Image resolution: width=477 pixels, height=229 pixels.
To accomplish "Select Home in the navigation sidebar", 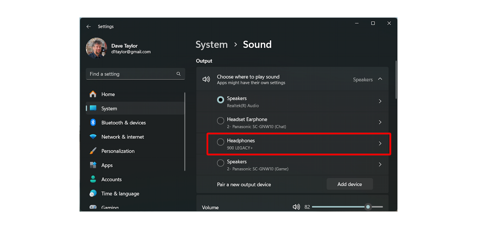I will tap(108, 94).
